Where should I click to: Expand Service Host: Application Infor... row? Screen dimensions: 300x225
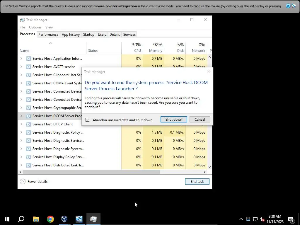point(21,59)
